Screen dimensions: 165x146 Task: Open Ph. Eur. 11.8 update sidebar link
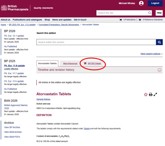click(14, 65)
